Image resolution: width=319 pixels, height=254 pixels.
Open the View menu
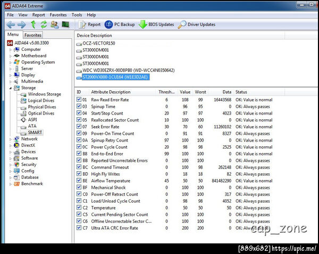point(23,15)
